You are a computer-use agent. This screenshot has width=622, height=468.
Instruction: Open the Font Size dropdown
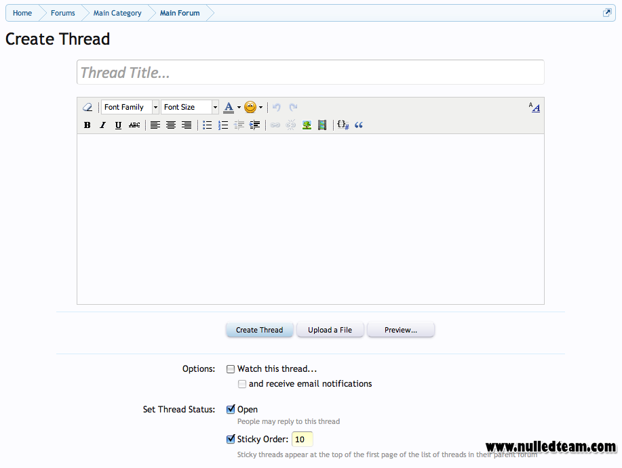pyautogui.click(x=190, y=107)
